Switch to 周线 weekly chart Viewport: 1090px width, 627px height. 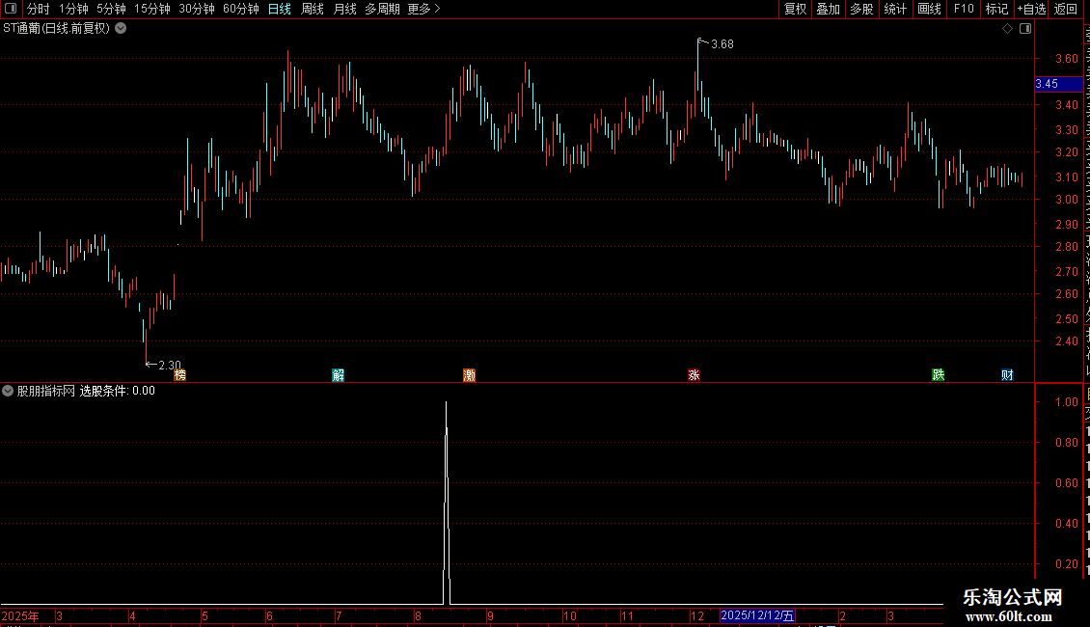pyautogui.click(x=313, y=9)
